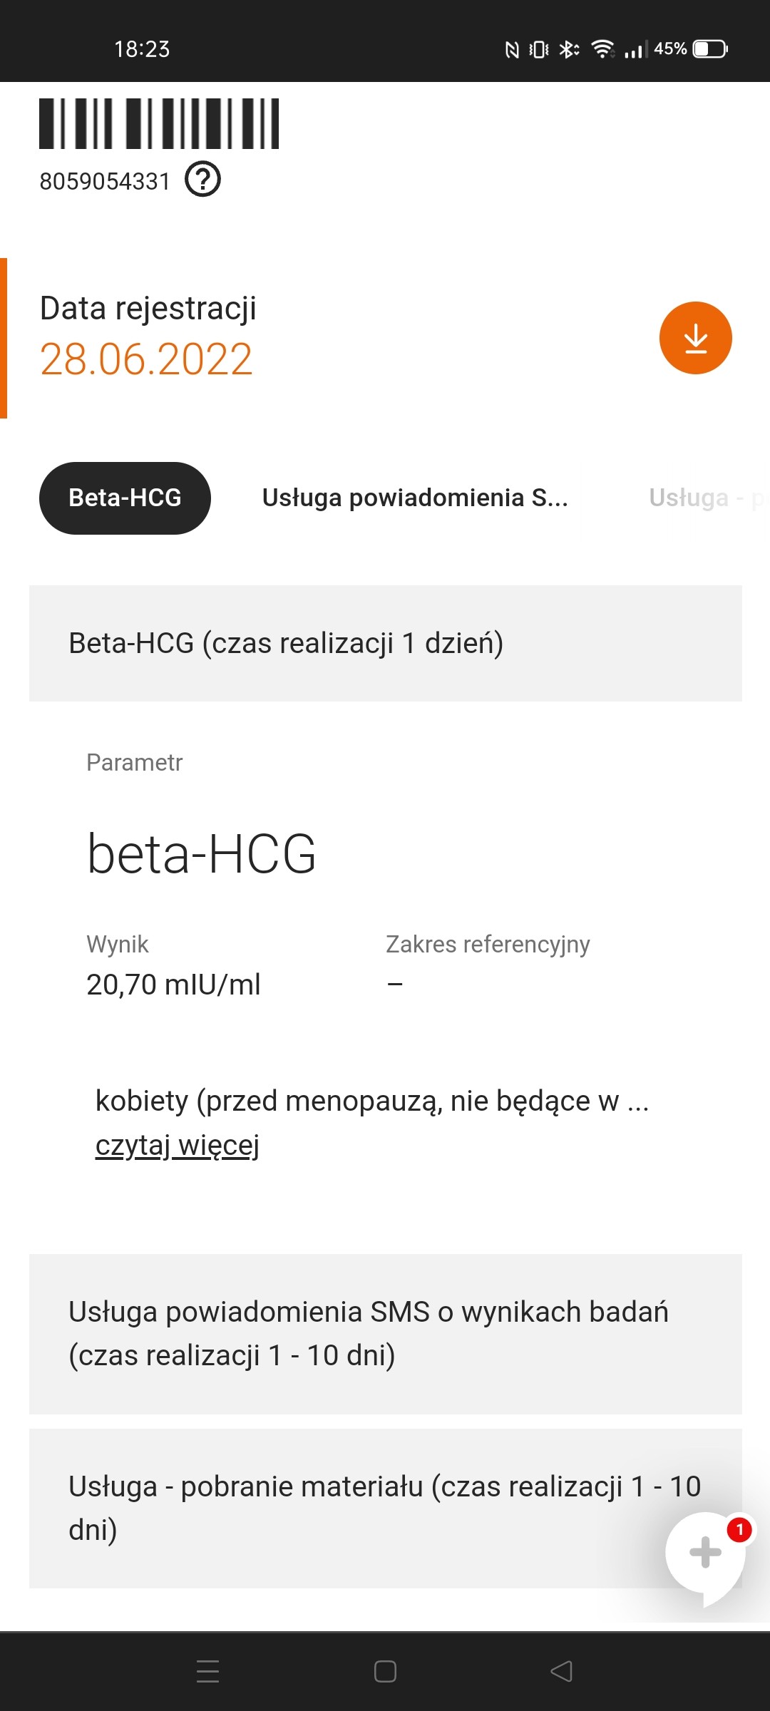Tap the barcode image
The height and width of the screenshot is (1711, 770).
[159, 123]
